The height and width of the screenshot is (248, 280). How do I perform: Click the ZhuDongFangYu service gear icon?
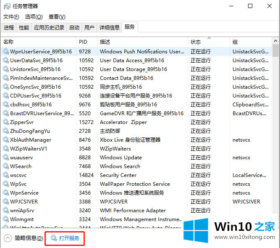click(6, 131)
